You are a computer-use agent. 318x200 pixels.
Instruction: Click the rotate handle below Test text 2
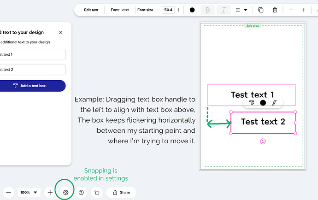coord(263,141)
